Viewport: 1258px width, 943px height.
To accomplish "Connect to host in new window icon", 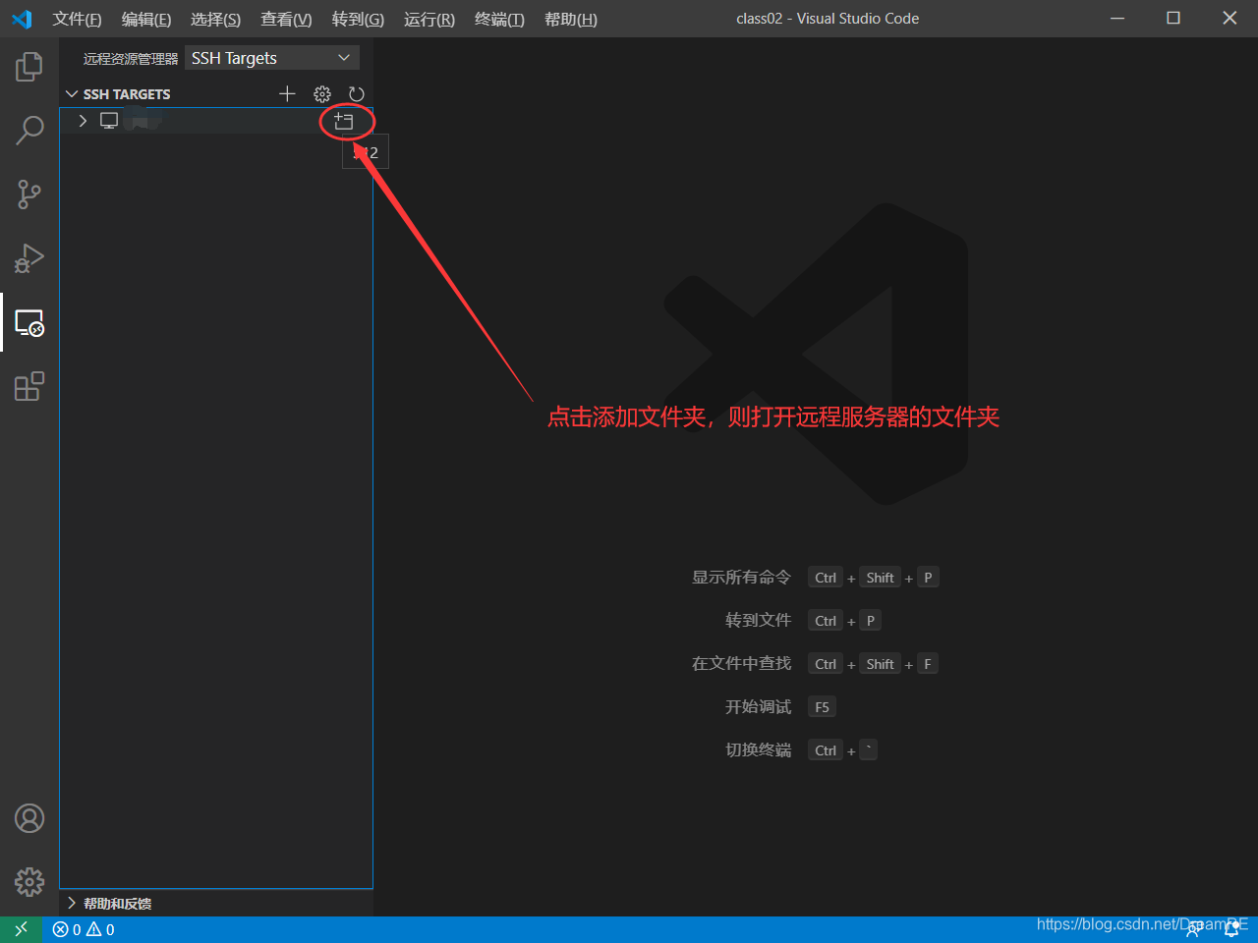I will coord(344,121).
